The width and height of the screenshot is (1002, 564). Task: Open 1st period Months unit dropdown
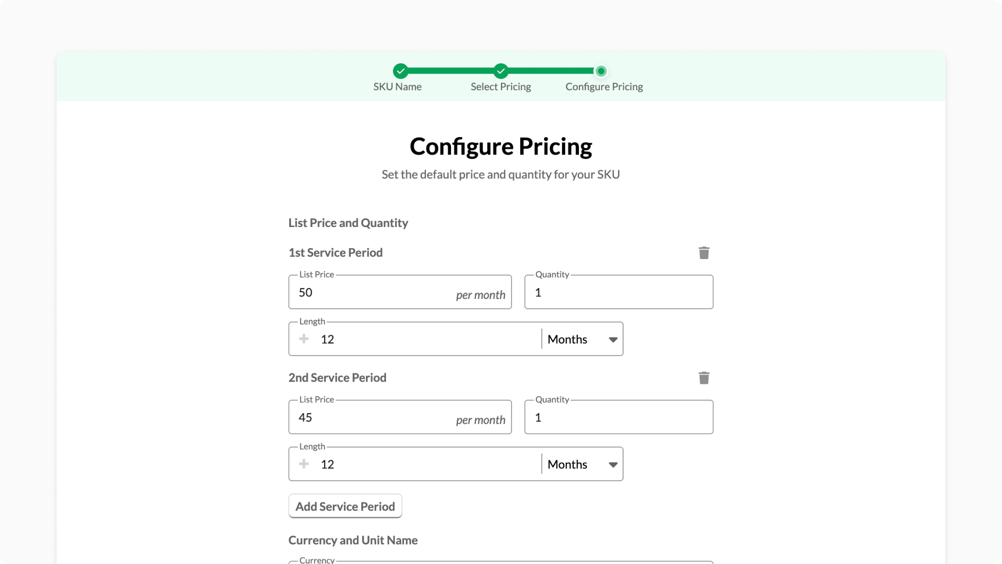coord(582,339)
